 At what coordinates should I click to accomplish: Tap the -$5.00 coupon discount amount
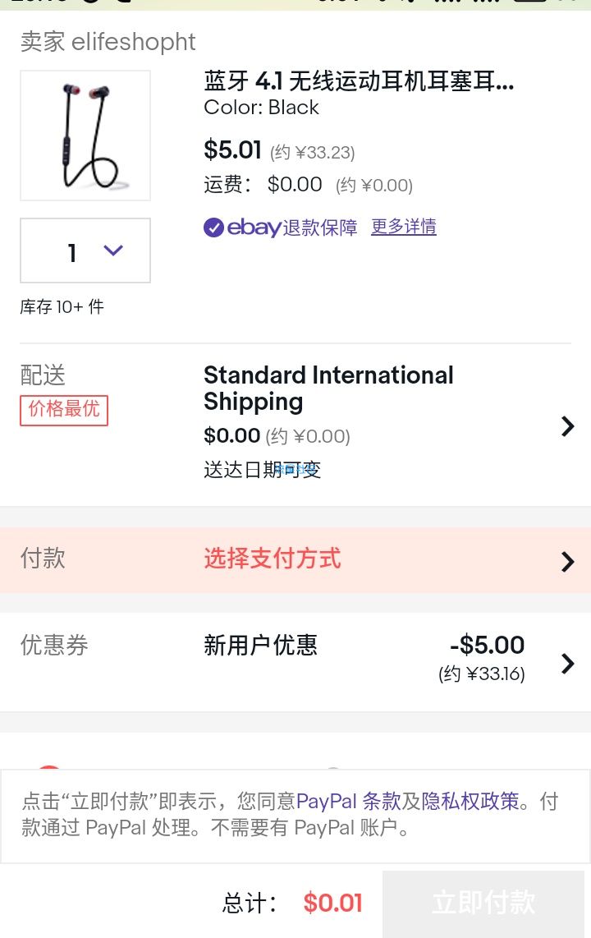click(487, 645)
